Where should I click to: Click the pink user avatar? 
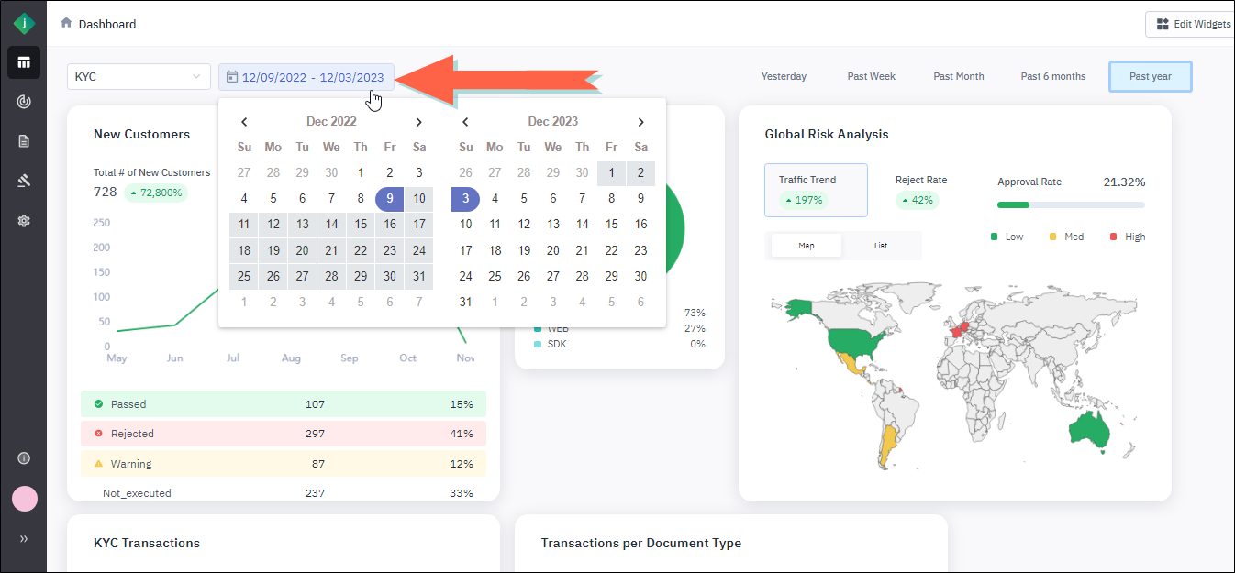click(x=25, y=499)
